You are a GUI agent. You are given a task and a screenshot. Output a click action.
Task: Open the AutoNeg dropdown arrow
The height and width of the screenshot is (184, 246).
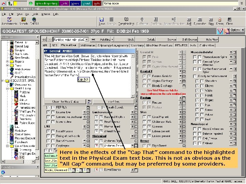112,40
